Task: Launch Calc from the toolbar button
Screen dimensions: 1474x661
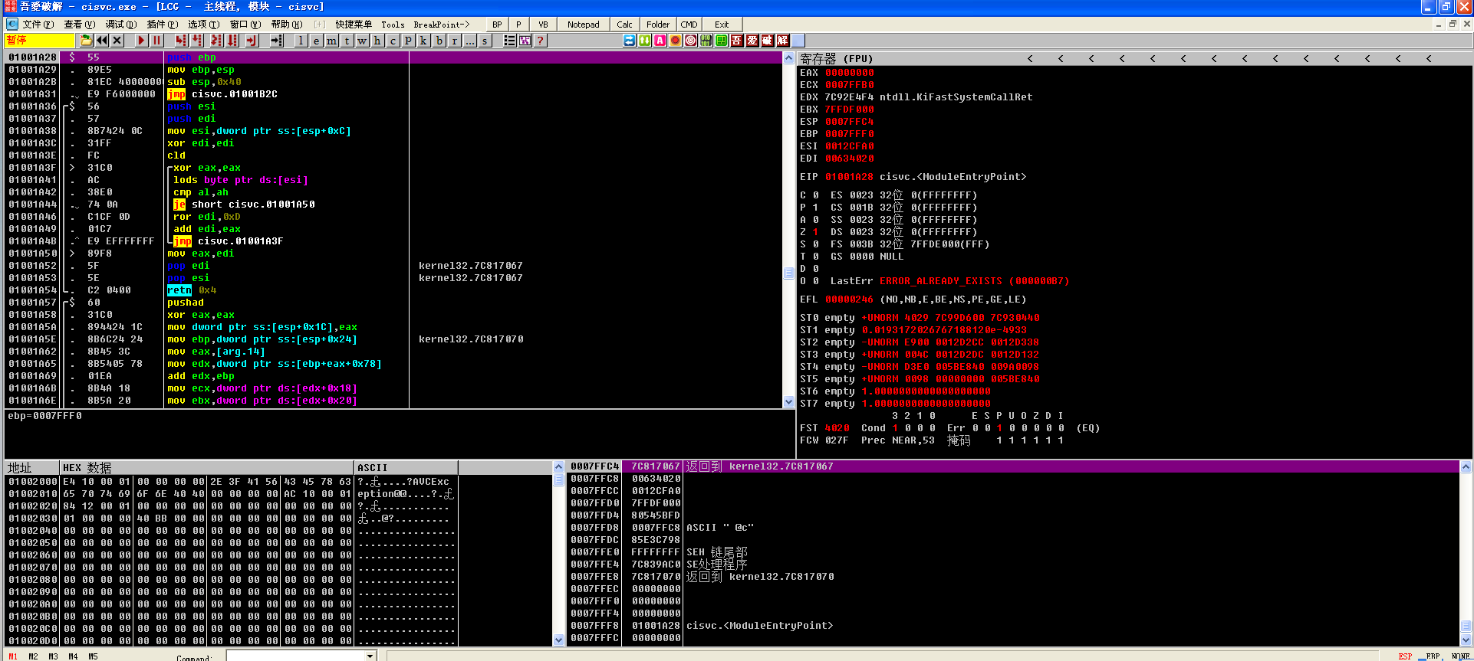Action: tap(625, 25)
